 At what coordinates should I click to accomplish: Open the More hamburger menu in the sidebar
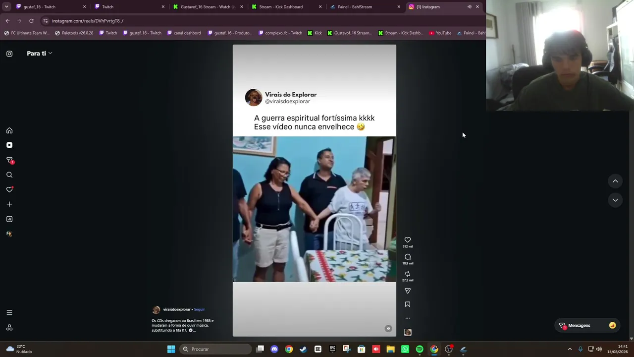tap(9, 313)
